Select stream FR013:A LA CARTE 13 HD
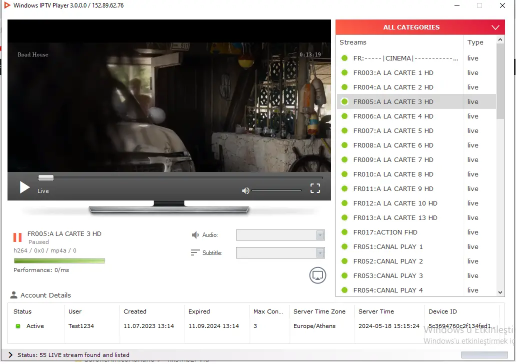The image size is (517, 364). pos(417,218)
